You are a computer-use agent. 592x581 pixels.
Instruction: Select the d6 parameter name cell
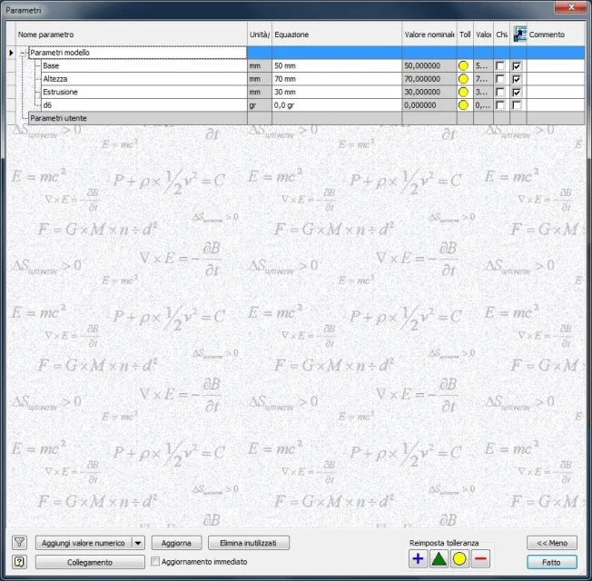pos(144,105)
